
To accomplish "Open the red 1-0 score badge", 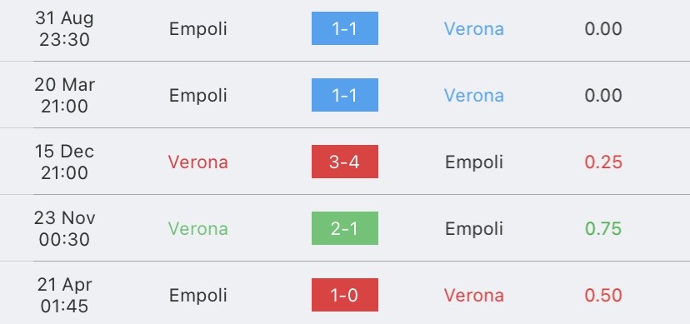I will coord(344,295).
